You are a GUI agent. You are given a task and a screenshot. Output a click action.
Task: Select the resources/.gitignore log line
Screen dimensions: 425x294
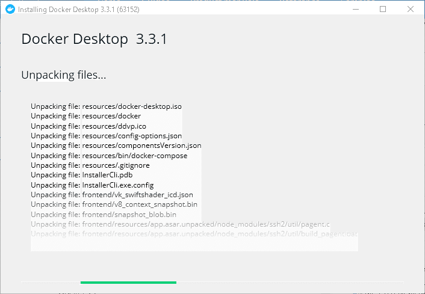coord(90,165)
